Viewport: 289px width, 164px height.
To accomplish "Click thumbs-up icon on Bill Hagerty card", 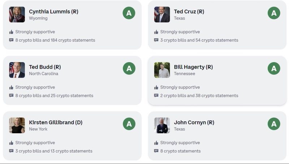I will point(156,87).
